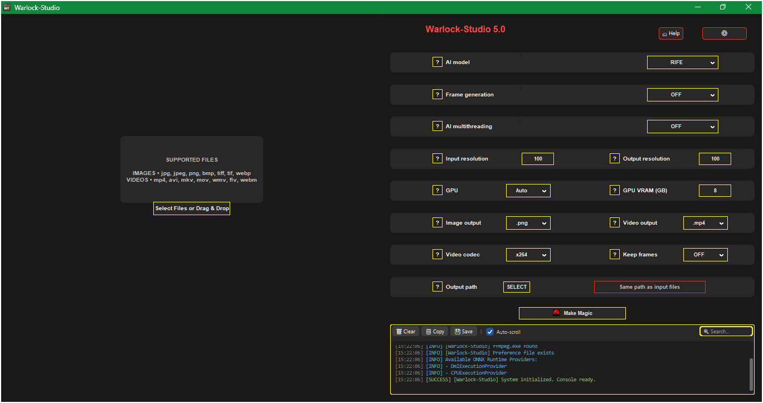Open help for Input resolution setting
Viewport: 763px width, 403px height.
coord(438,158)
